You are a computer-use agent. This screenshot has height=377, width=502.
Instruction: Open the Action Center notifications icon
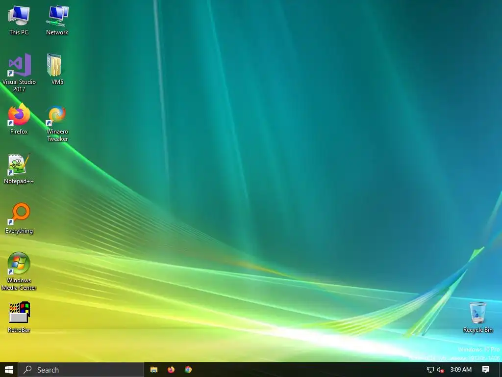(486, 370)
